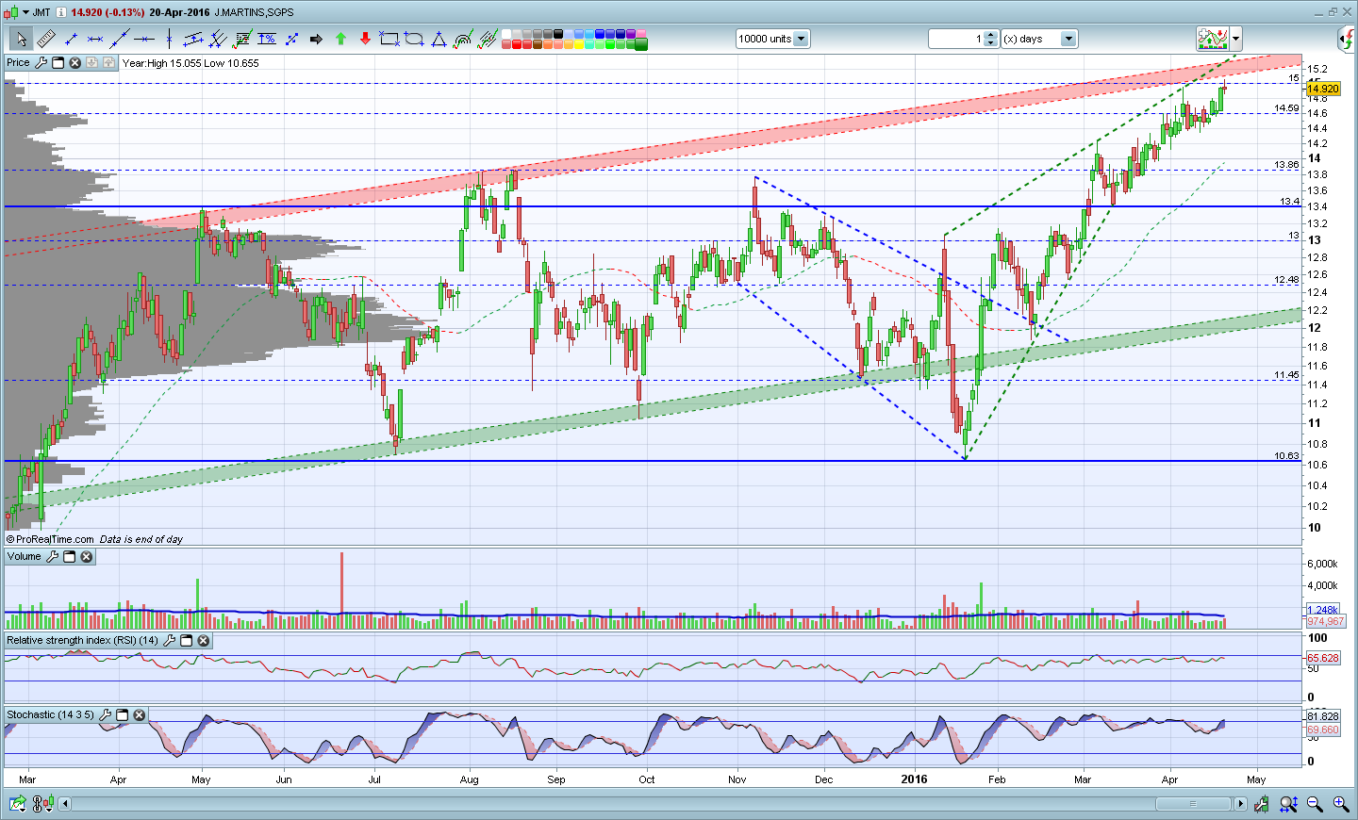Open the (x) days timeframe dropdown
1358x820 pixels.
click(1068, 39)
